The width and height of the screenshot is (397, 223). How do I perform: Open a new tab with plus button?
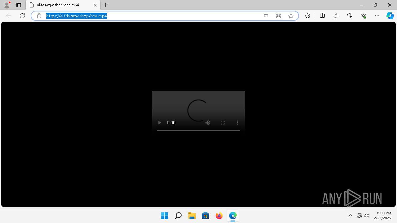[106, 5]
